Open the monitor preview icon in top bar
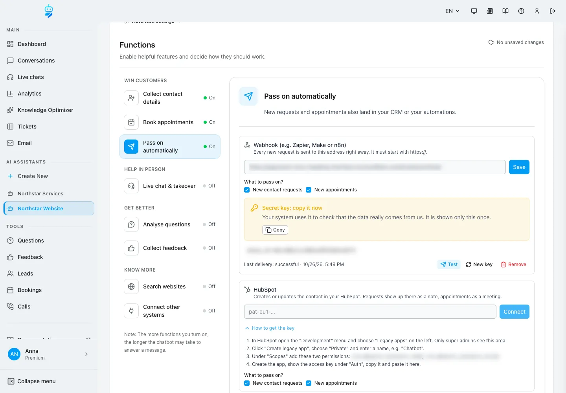Image resolution: width=566 pixels, height=393 pixels. tap(474, 11)
